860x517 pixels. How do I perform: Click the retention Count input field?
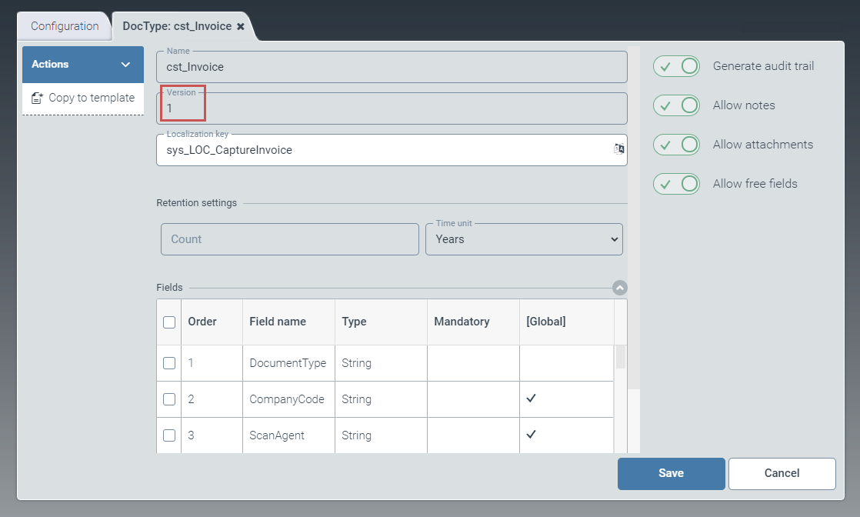290,239
